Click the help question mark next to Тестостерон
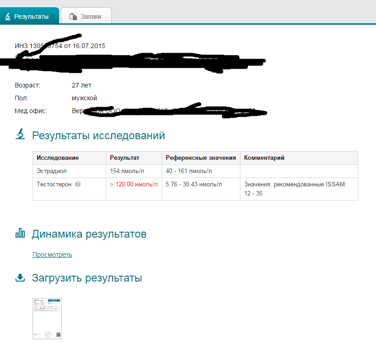The image size is (376, 342). coord(78,185)
